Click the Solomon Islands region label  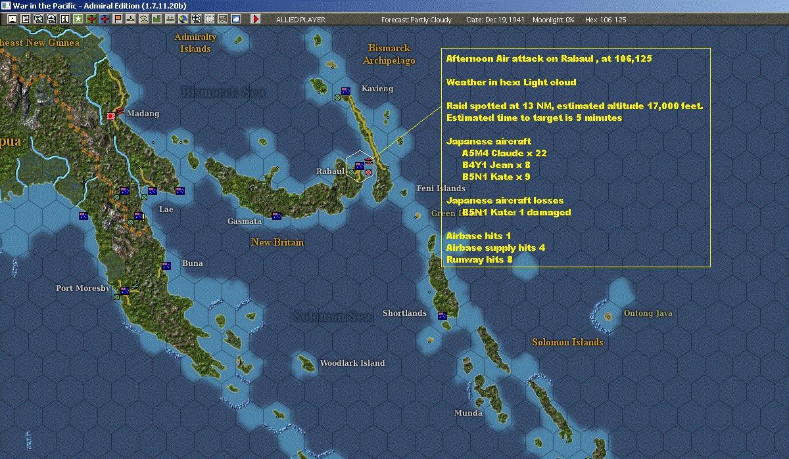tap(567, 342)
